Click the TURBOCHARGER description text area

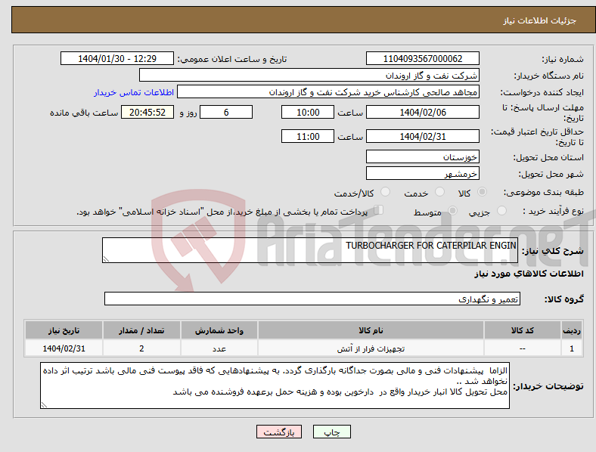pyautogui.click(x=310, y=250)
